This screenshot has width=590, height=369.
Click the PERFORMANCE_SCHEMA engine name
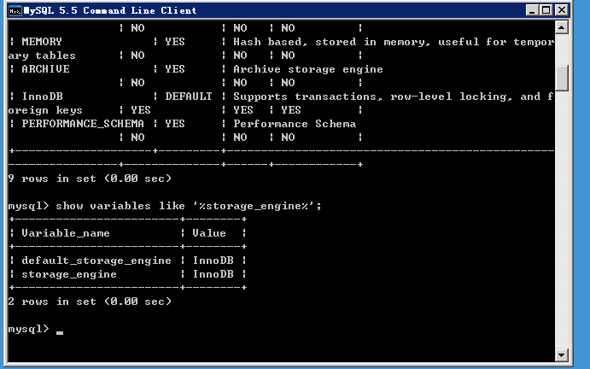tap(83, 124)
